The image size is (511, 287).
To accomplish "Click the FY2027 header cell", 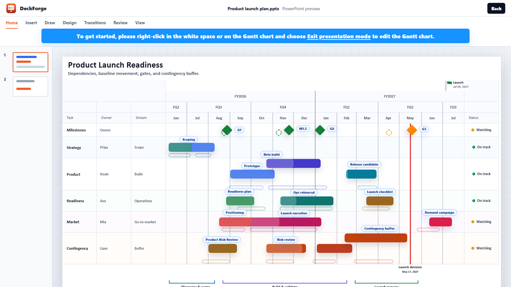I will pos(390,96).
